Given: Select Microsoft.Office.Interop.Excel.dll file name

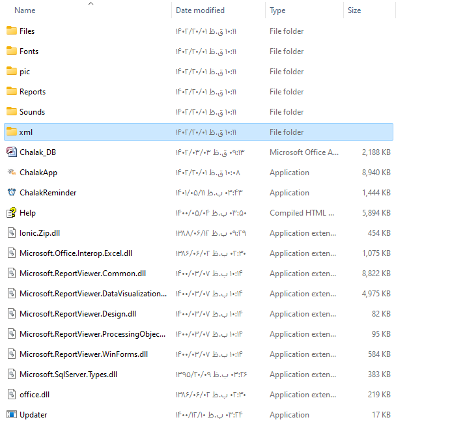Looking at the screenshot, I should (76, 253).
